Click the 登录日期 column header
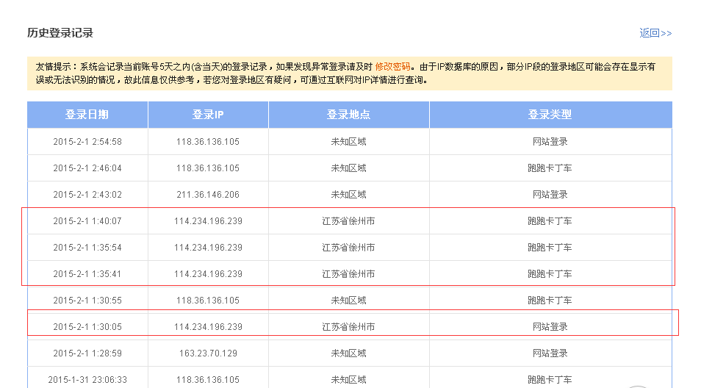Image resolution: width=701 pixels, height=388 pixels. 87,115
